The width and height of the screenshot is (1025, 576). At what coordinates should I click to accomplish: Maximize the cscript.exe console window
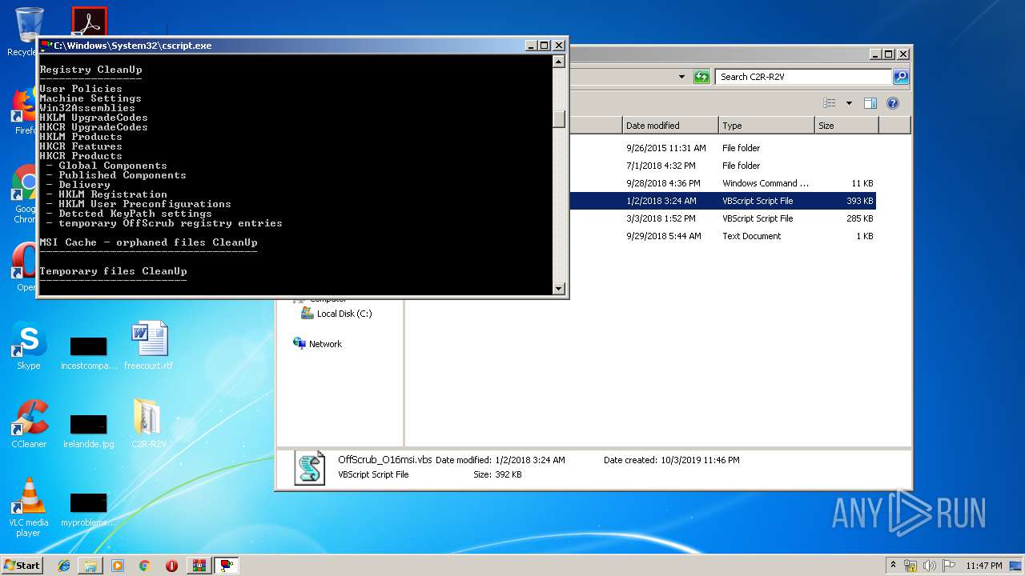coord(544,46)
